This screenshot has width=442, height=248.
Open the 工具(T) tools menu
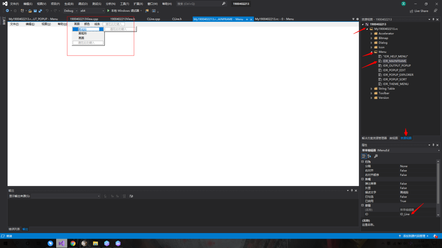coord(124,4)
